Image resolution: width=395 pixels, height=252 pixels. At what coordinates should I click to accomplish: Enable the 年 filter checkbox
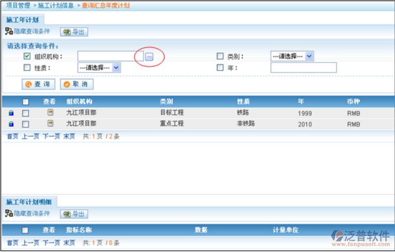tap(220, 68)
